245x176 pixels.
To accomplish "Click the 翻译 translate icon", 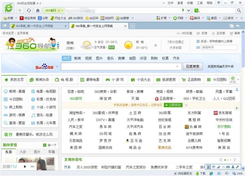I will (192, 18).
